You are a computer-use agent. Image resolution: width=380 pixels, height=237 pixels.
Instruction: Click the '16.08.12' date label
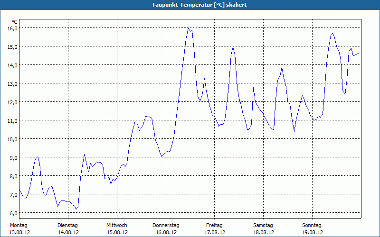coord(166,232)
